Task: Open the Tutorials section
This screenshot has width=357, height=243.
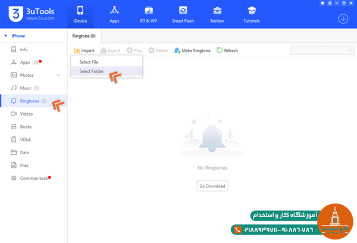Action: [252, 14]
